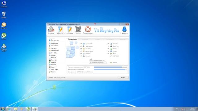Select Автозагрузка category in the left sidebar
Screen dimensions: 198x111
click(54, 51)
